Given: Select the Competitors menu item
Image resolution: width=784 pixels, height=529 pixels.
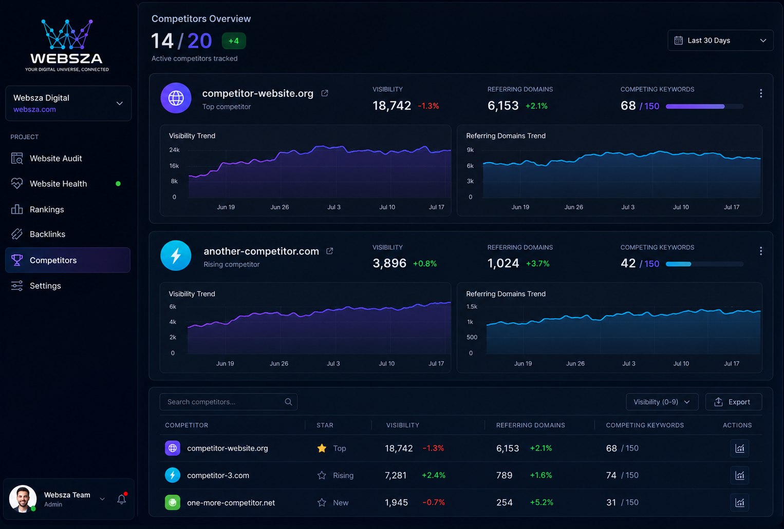Looking at the screenshot, I should [67, 260].
